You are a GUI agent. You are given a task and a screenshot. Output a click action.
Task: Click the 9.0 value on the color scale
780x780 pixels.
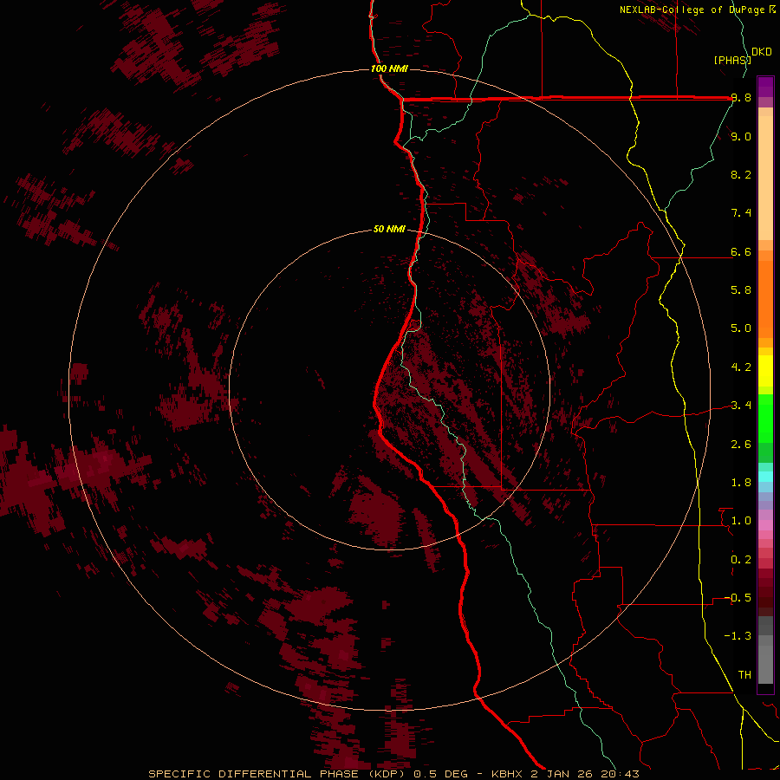(741, 136)
